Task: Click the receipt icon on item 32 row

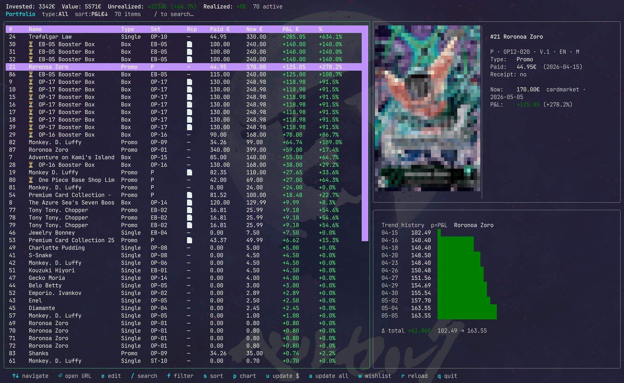Action: 189,59
